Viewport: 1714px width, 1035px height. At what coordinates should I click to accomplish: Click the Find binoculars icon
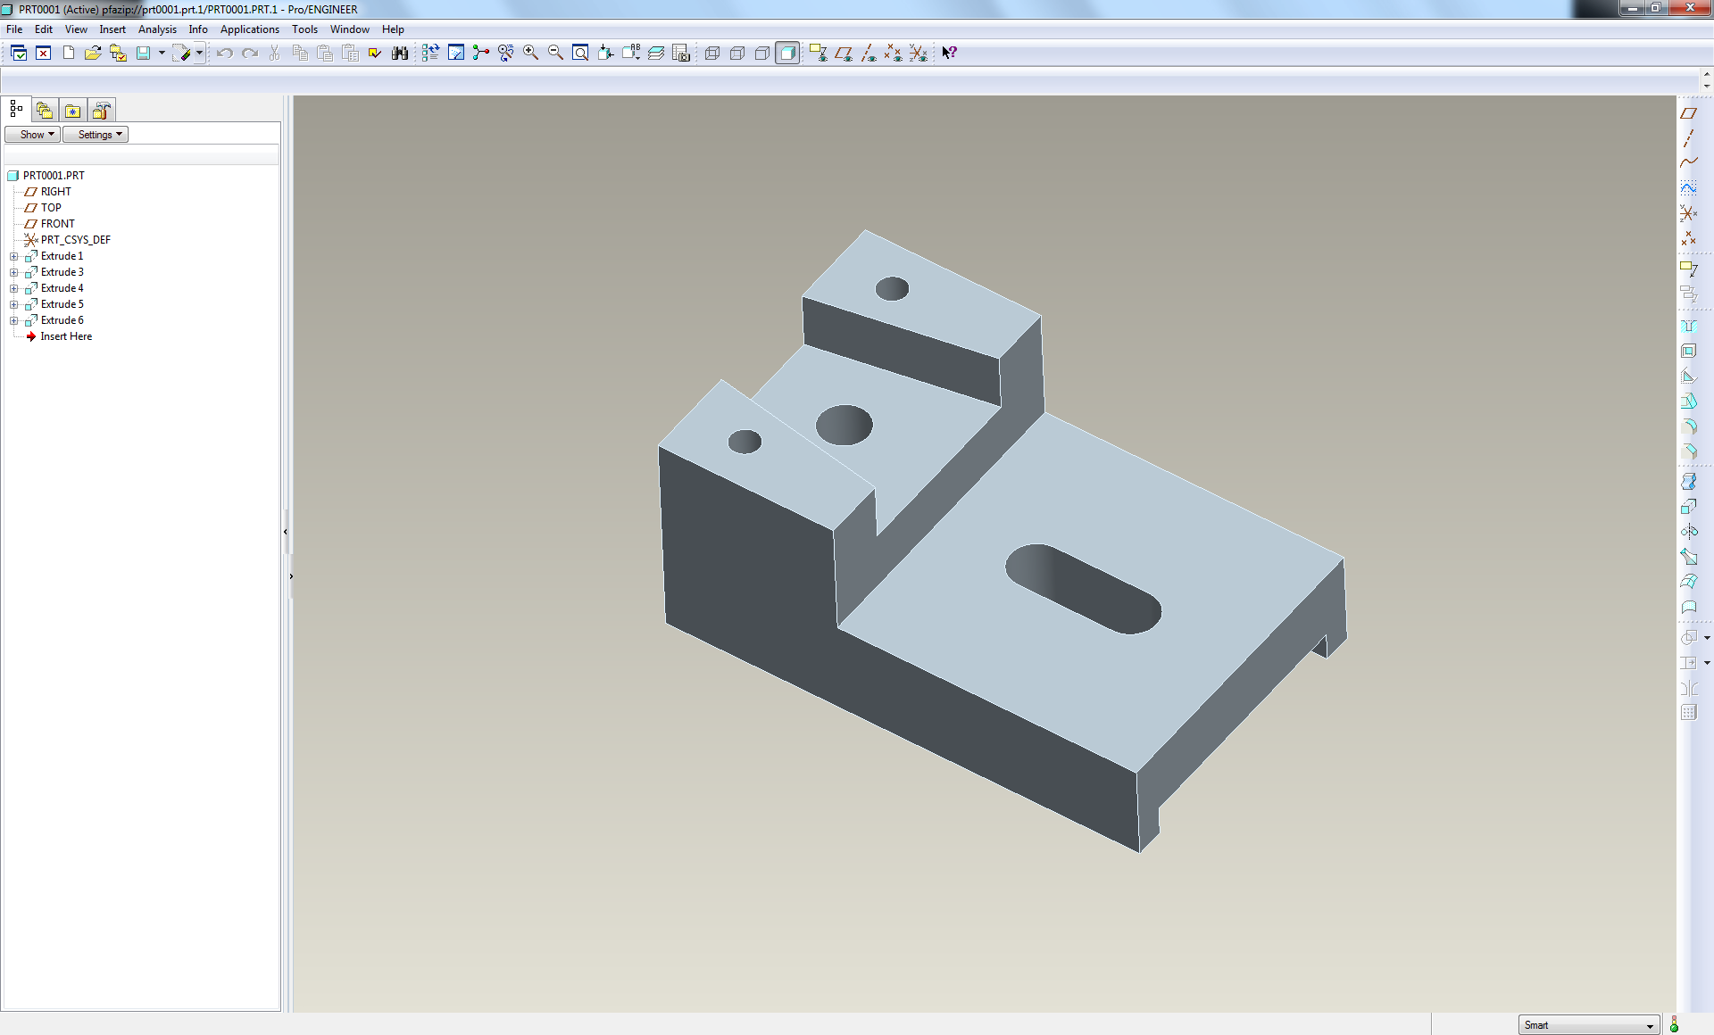[x=400, y=53]
